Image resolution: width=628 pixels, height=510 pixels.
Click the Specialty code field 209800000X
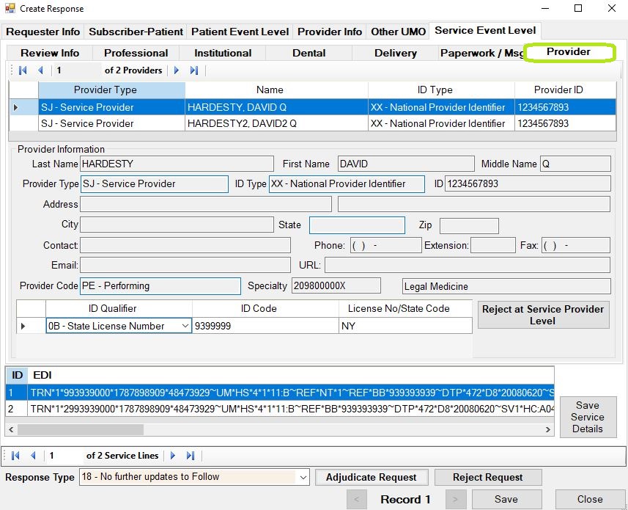coord(336,286)
